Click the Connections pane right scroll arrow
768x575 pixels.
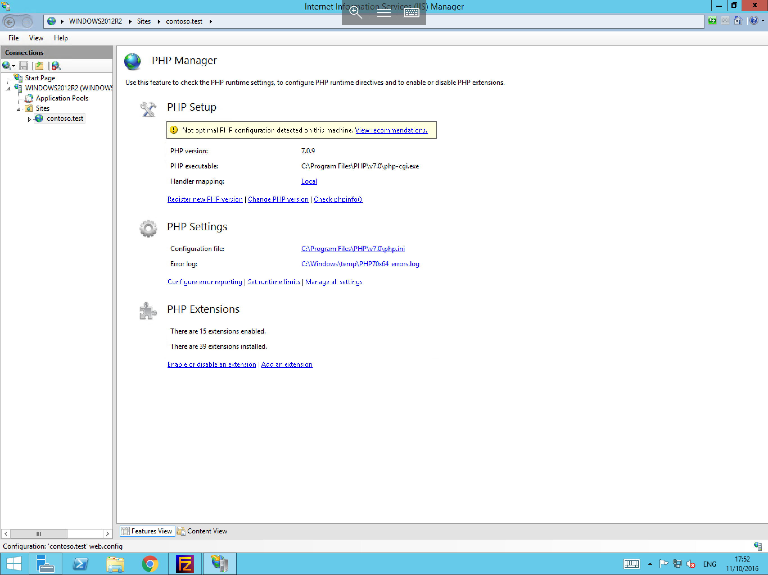click(107, 533)
